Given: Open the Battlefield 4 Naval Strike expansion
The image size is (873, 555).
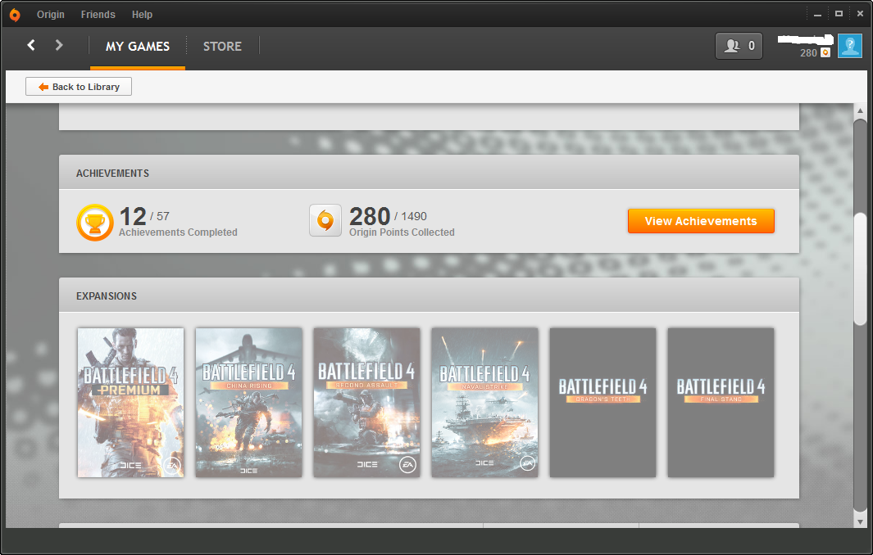Looking at the screenshot, I should pyautogui.click(x=484, y=403).
